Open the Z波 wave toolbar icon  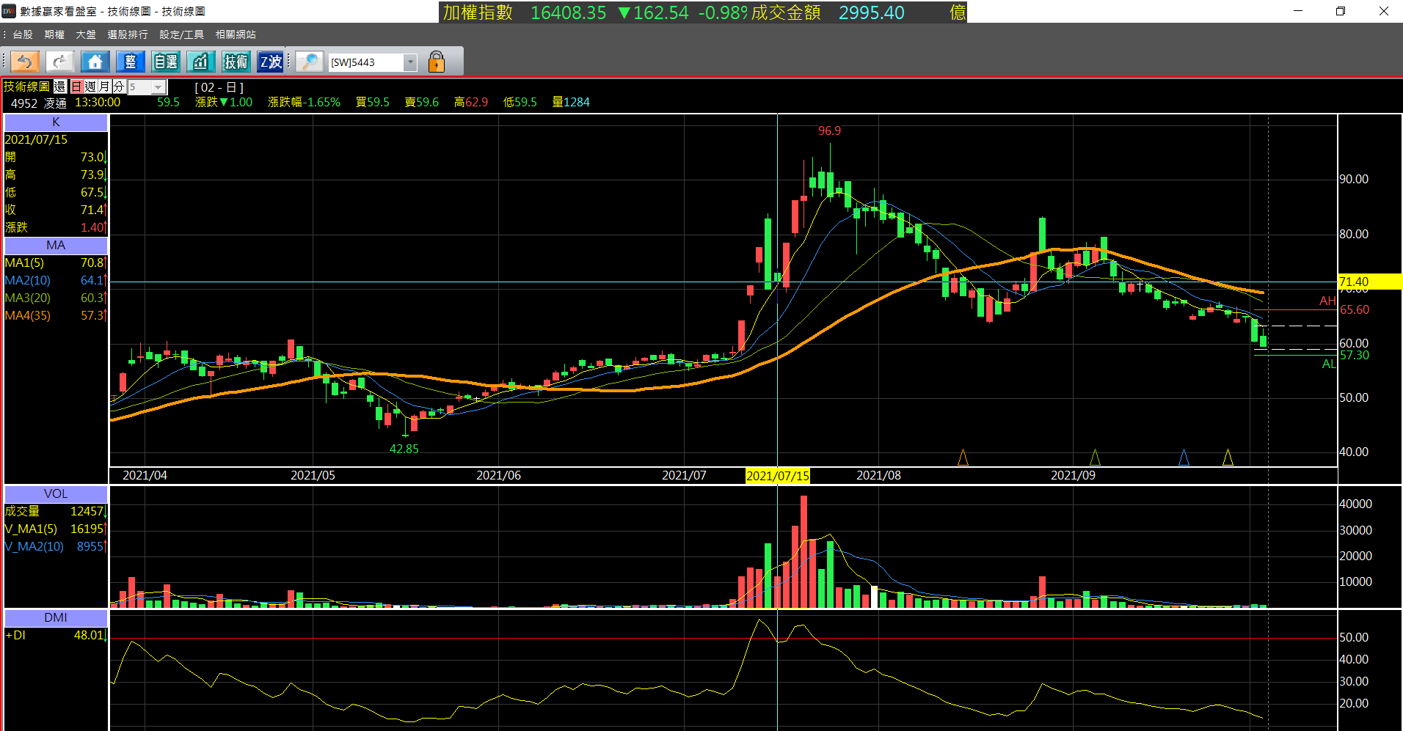271,62
